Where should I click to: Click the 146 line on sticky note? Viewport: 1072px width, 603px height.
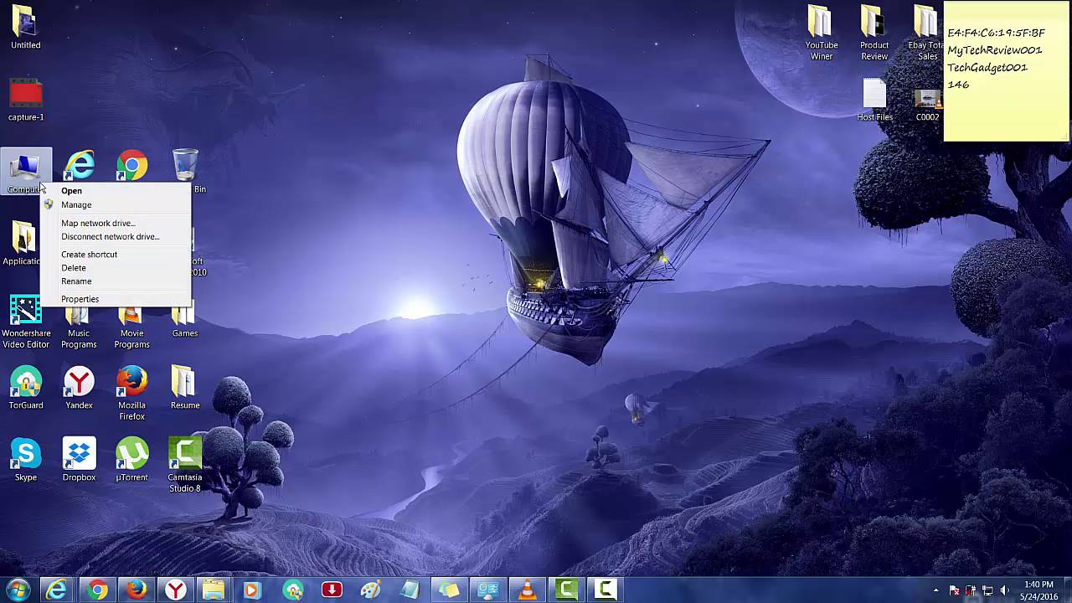click(x=958, y=85)
